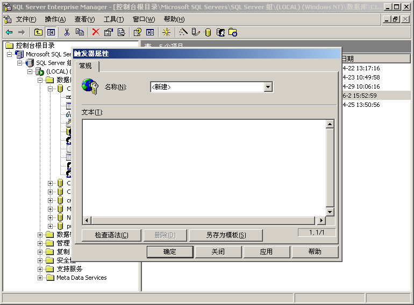Screen dimensions: 414x305
Task: Select the Meta Data Services tree item
Action: coord(82,278)
